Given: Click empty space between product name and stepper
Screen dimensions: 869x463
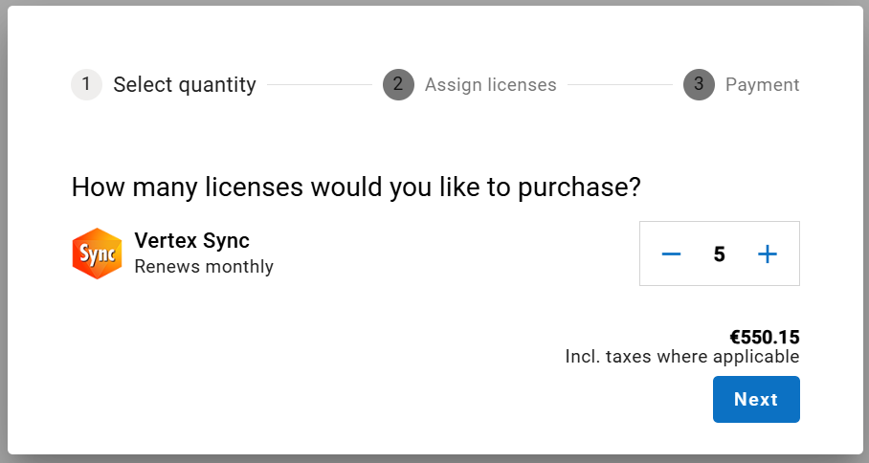Looking at the screenshot, I should [450, 254].
